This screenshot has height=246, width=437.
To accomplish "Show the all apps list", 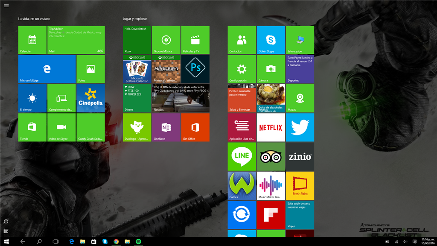I will tap(6, 231).
